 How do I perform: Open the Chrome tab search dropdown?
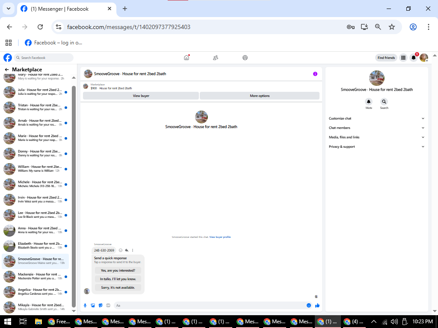point(9,9)
